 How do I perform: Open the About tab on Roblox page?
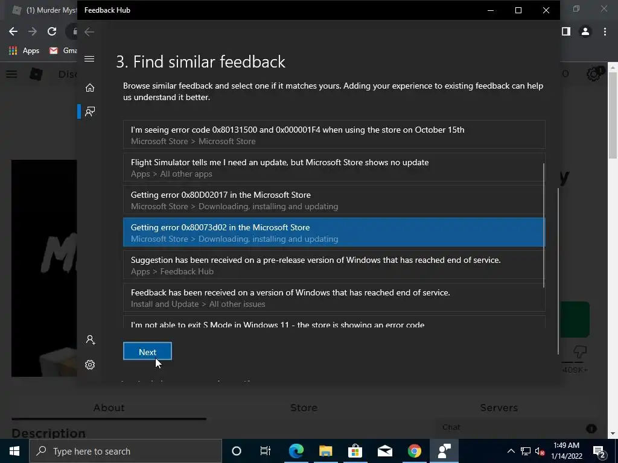tap(109, 408)
